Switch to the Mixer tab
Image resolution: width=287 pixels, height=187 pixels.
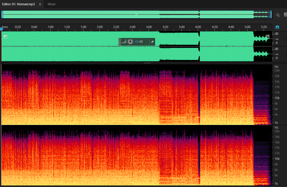click(x=51, y=4)
